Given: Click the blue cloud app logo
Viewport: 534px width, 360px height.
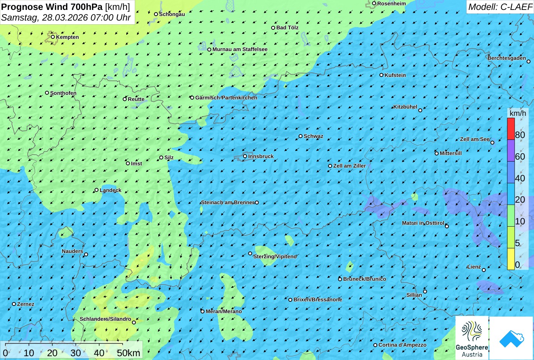Looking at the screenshot, I should [511, 338].
